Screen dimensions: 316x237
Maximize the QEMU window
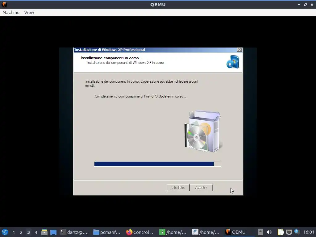click(305, 4)
